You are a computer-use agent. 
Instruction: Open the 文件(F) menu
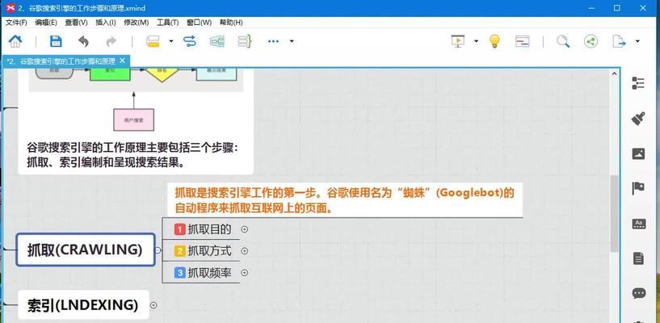coord(16,23)
